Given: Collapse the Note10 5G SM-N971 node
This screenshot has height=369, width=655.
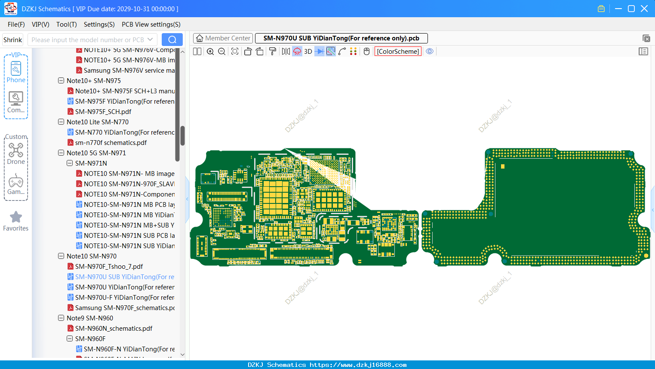Looking at the screenshot, I should (x=61, y=153).
